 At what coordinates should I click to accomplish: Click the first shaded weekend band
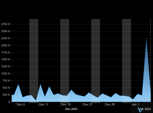pyautogui.click(x=34, y=51)
